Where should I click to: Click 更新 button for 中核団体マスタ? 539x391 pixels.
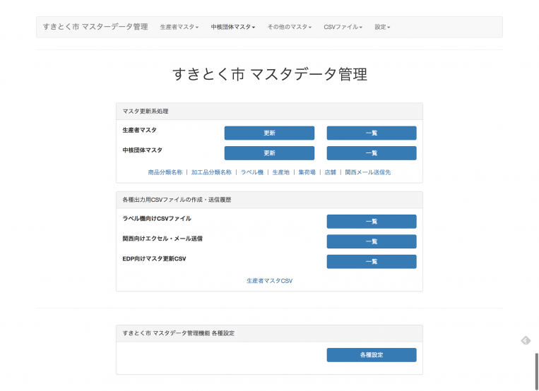point(269,153)
